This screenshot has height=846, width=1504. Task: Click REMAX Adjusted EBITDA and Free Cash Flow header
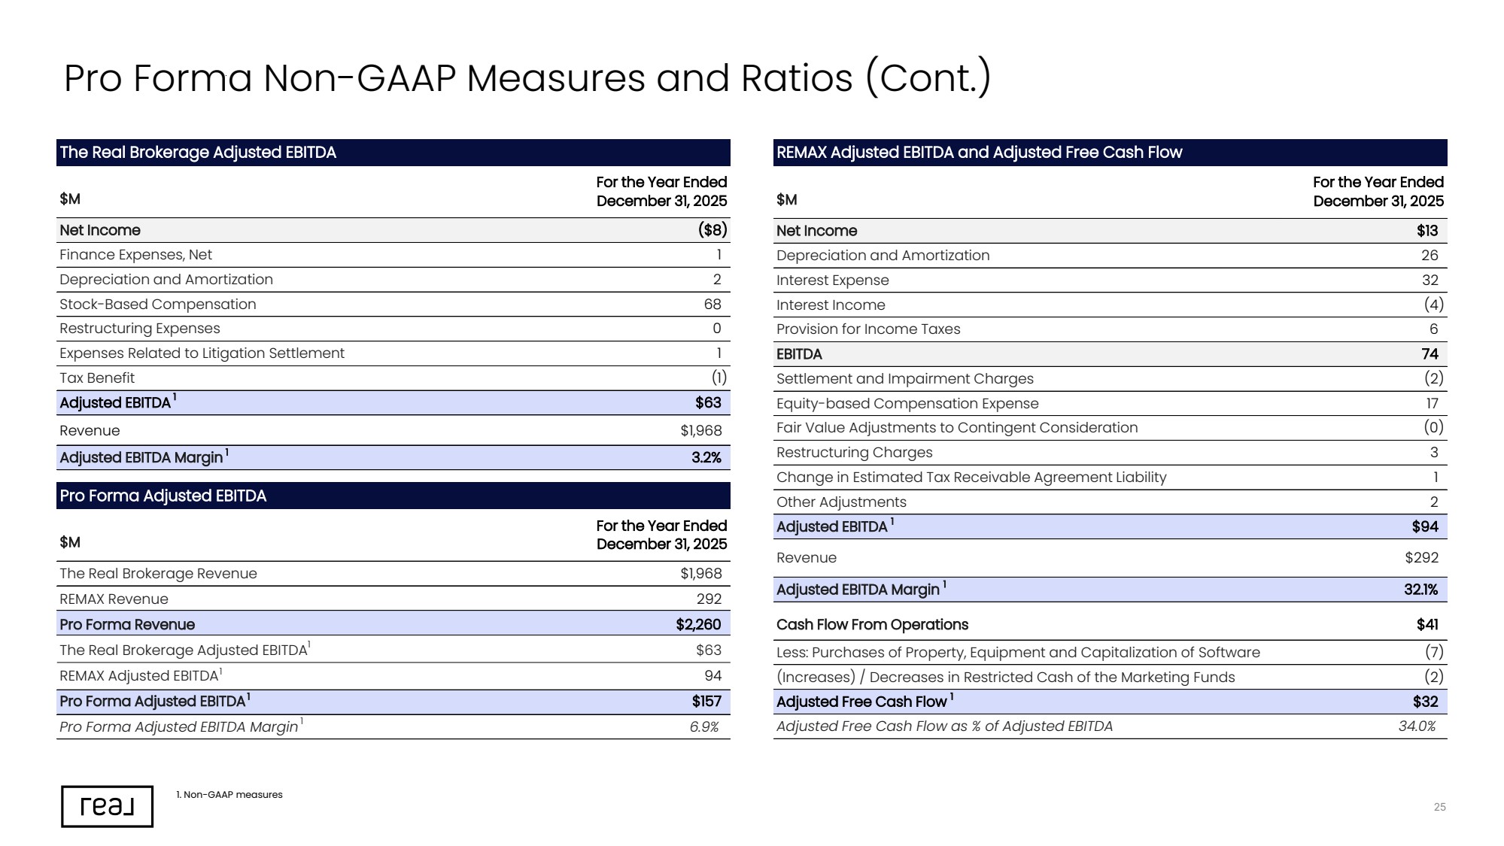(1110, 153)
